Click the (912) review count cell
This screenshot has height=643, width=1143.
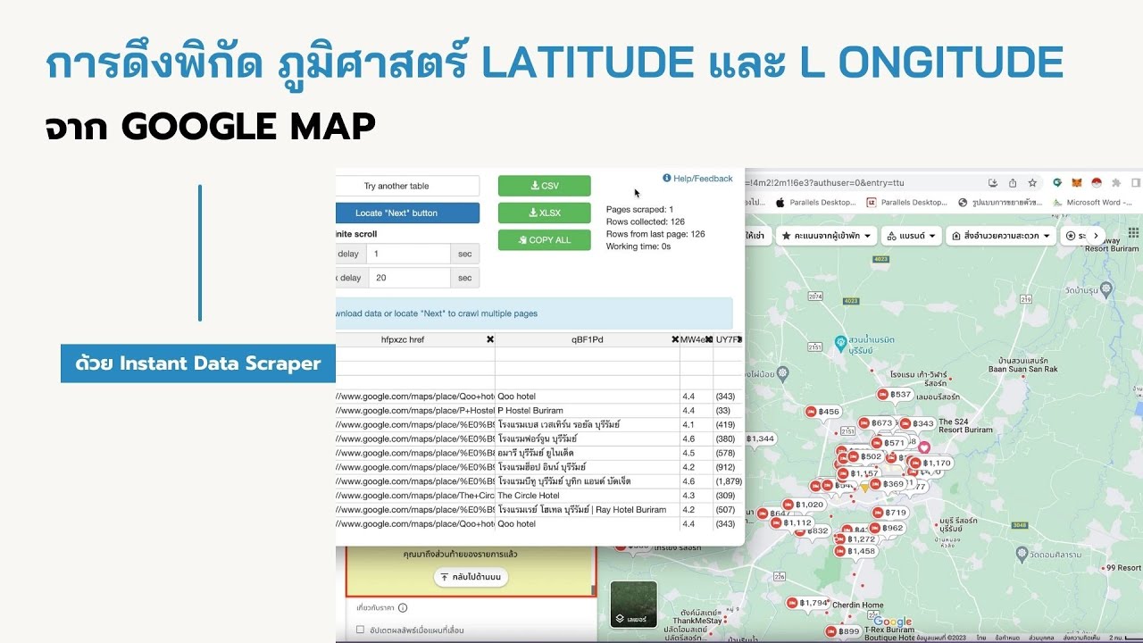[727, 467]
